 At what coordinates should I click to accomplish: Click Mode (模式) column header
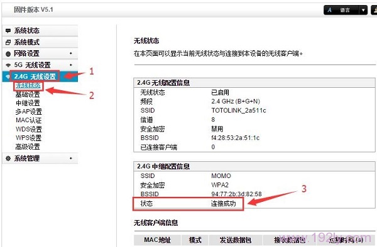coord(195,240)
